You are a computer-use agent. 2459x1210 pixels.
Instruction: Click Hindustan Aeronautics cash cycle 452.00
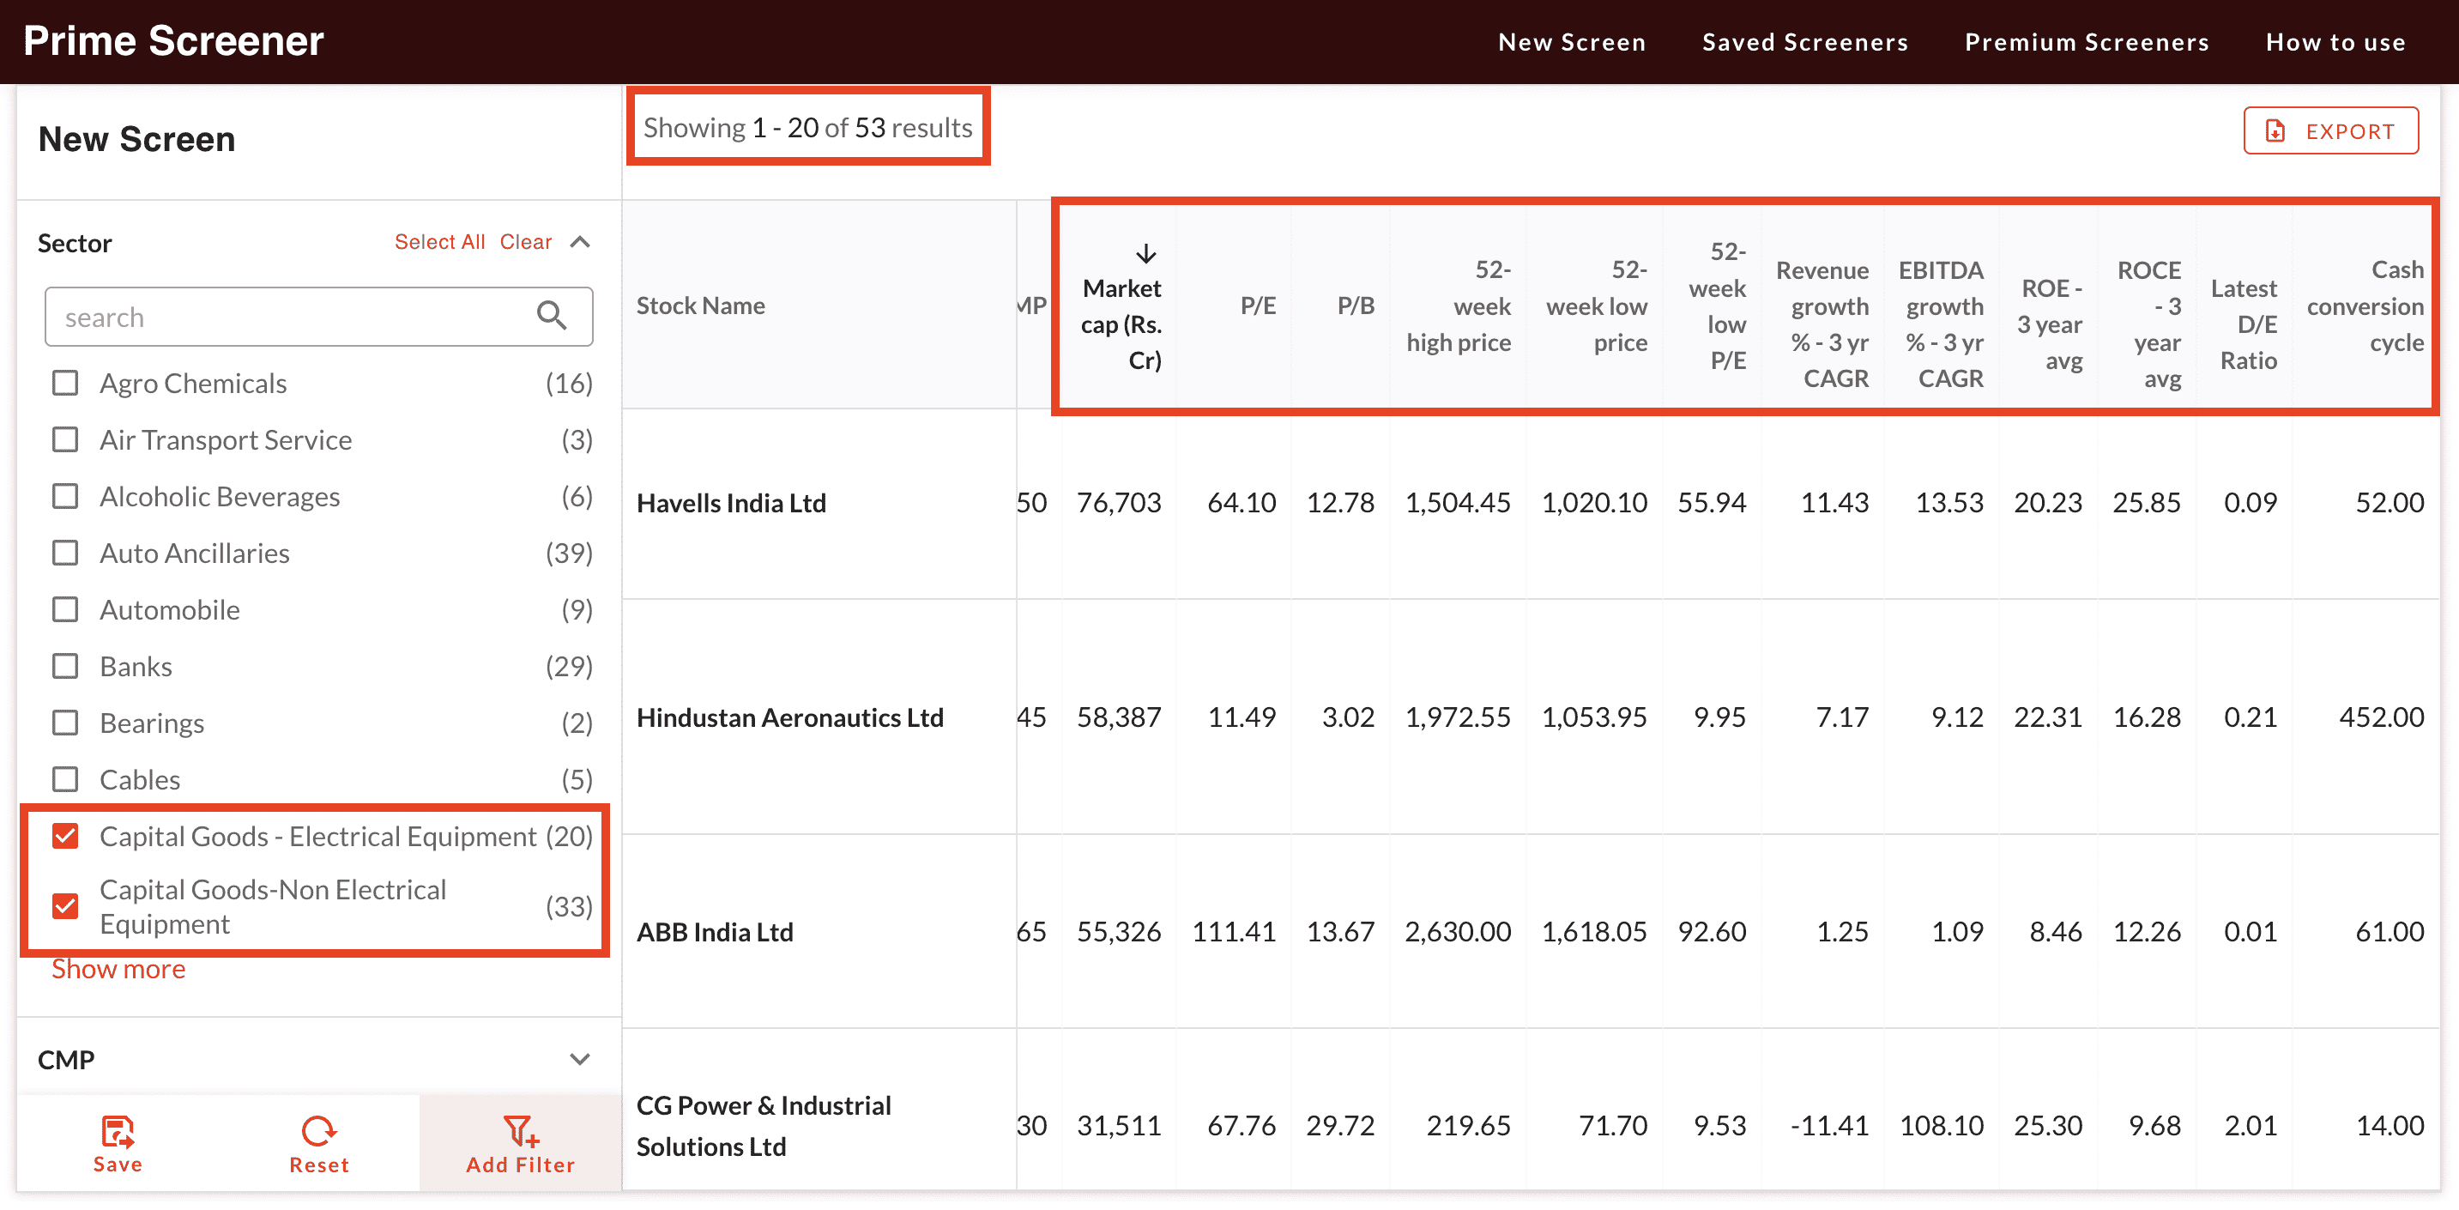coord(2381,717)
